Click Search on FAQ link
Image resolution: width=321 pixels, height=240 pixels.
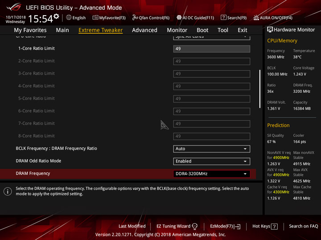pyautogui.click(x=304, y=226)
